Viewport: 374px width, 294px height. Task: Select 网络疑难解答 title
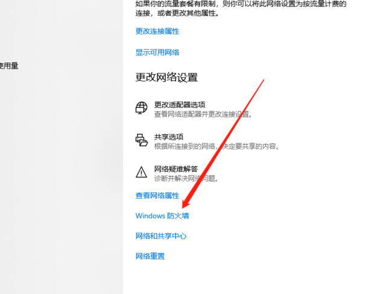point(176,169)
